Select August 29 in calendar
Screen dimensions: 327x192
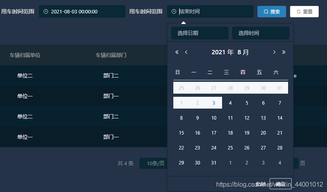pos(182,163)
